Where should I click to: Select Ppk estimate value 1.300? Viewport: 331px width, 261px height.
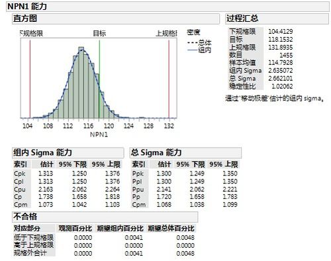tap(164, 174)
